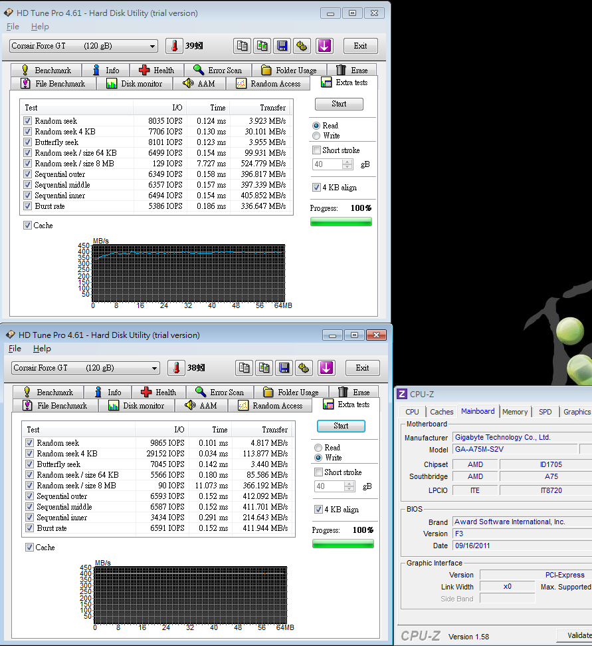Toggle Sequential inner checkbox in the 38° HD Tune window

(x=30, y=517)
